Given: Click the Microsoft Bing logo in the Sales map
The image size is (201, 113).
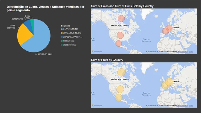Looking at the screenshot, I should pyautogui.click(x=97, y=51).
